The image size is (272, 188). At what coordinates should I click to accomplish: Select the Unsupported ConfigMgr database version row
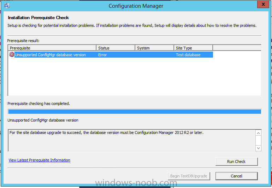(x=111, y=55)
